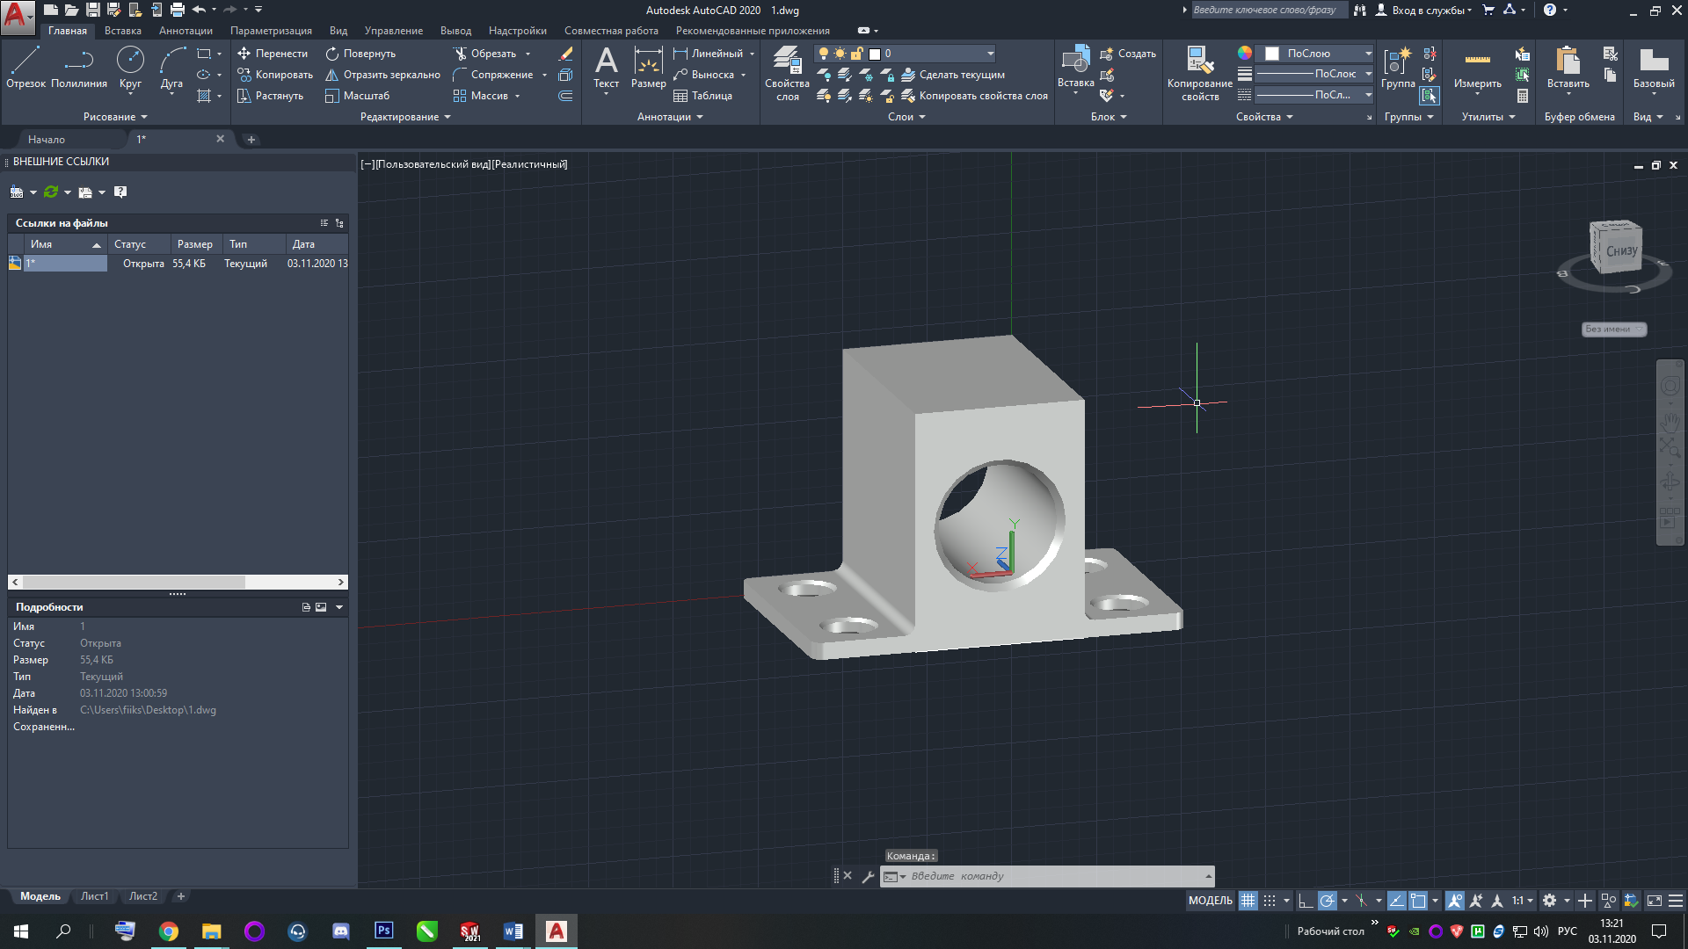The width and height of the screenshot is (1688, 949).
Task: Select the Отрезок line tool
Action: [25, 68]
